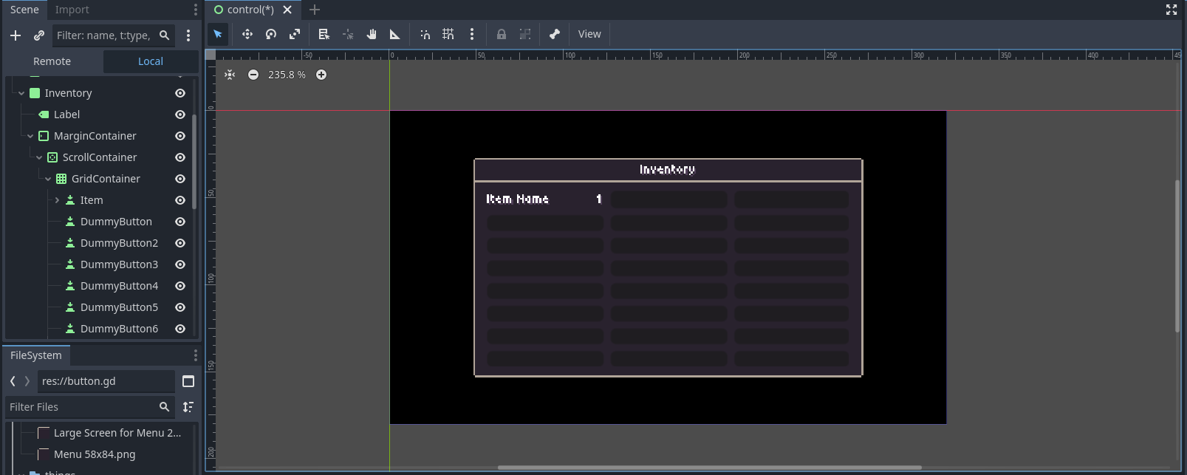Open the View menu

589,34
